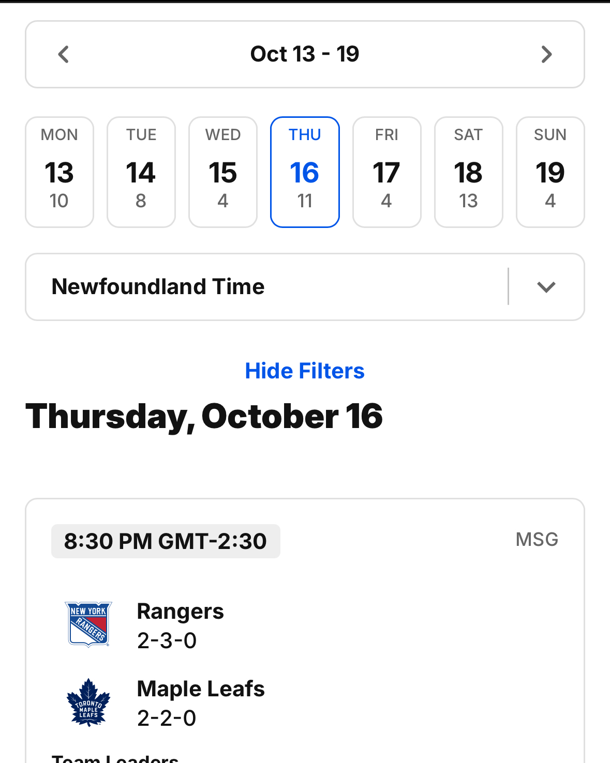Click the New York Rangers logo
610x763 pixels.
pos(88,624)
